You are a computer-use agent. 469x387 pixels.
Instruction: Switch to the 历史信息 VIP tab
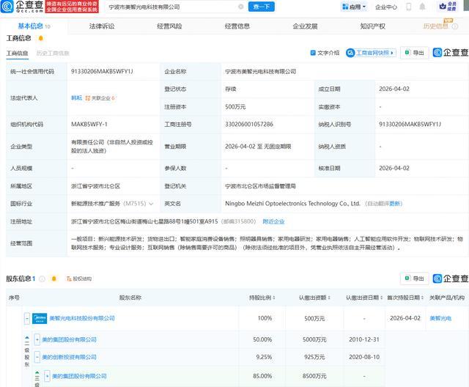[x=437, y=26]
